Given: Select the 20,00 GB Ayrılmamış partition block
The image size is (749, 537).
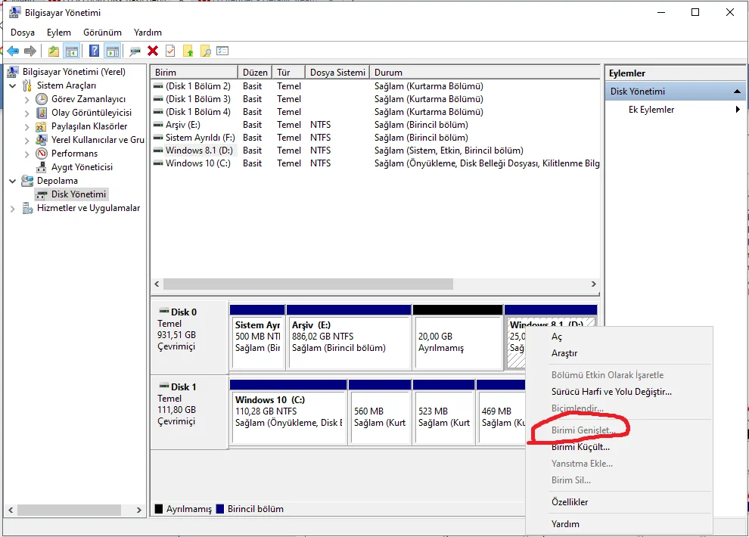Looking at the screenshot, I should (457, 342).
